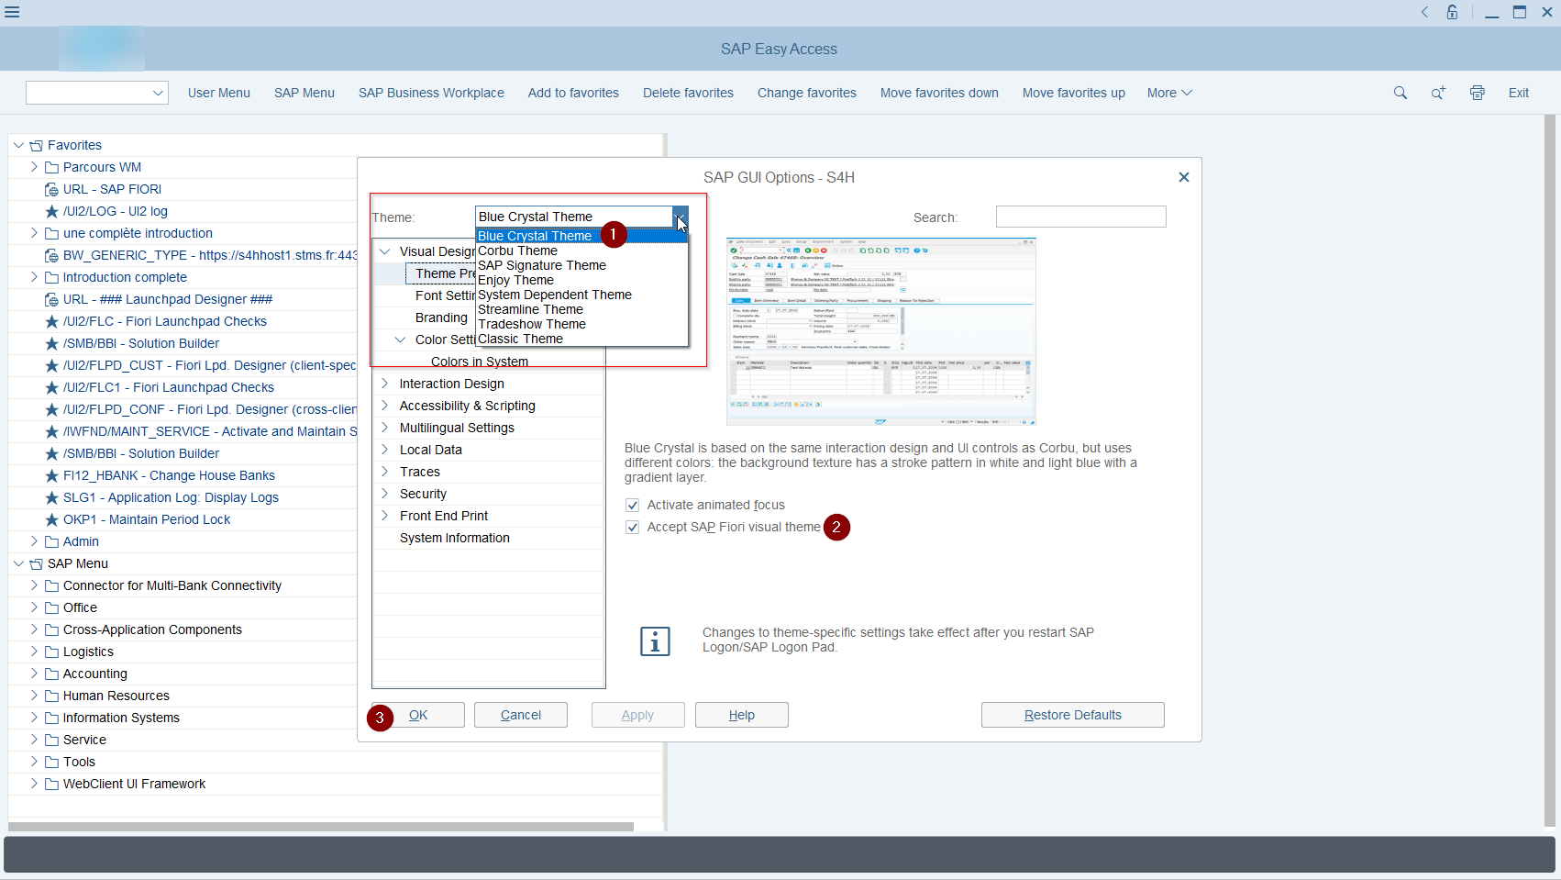This screenshot has height=880, width=1561.
Task: Click the theme preview thumbnail
Action: [x=881, y=331]
